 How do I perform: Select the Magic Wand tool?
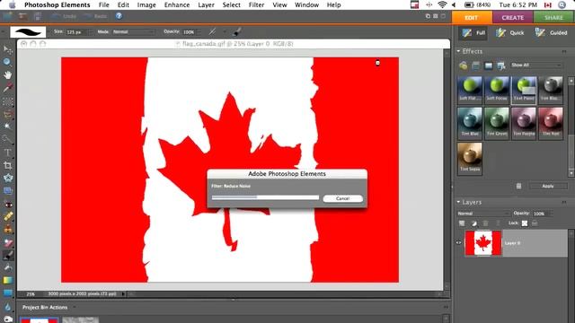(7, 127)
